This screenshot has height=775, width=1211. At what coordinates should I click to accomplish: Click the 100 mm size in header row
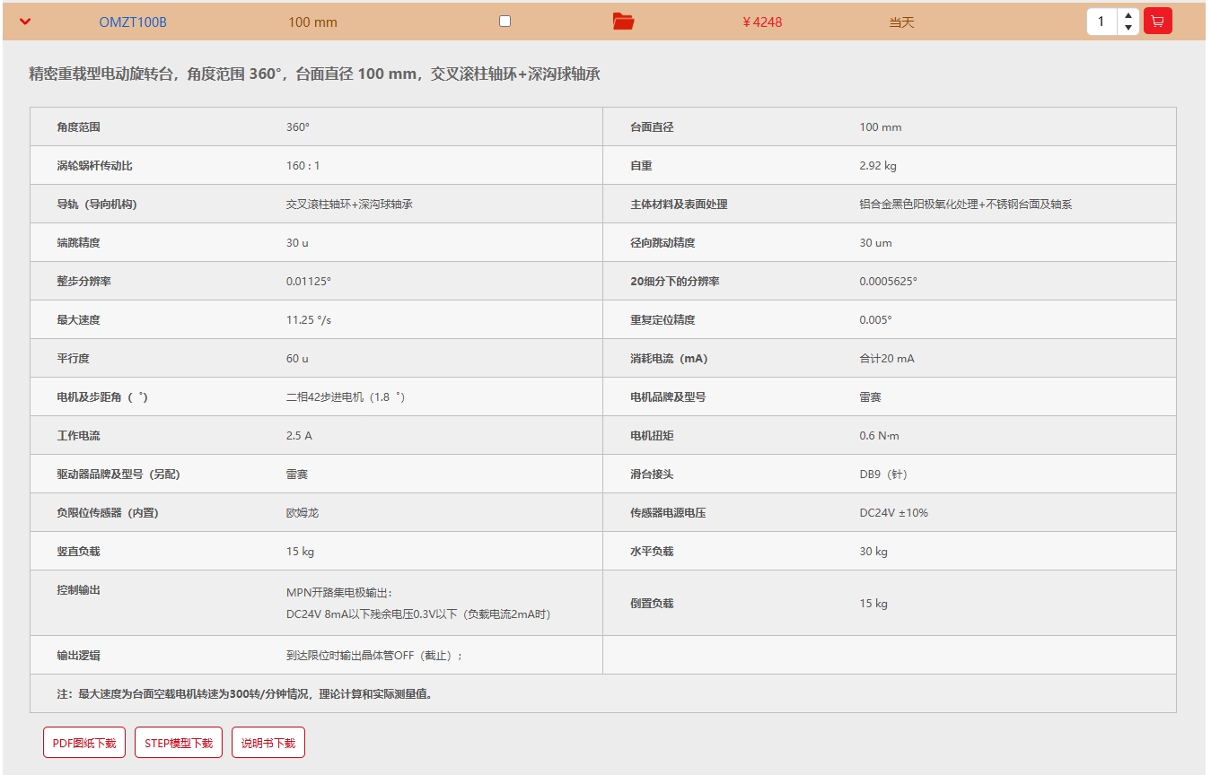[312, 22]
